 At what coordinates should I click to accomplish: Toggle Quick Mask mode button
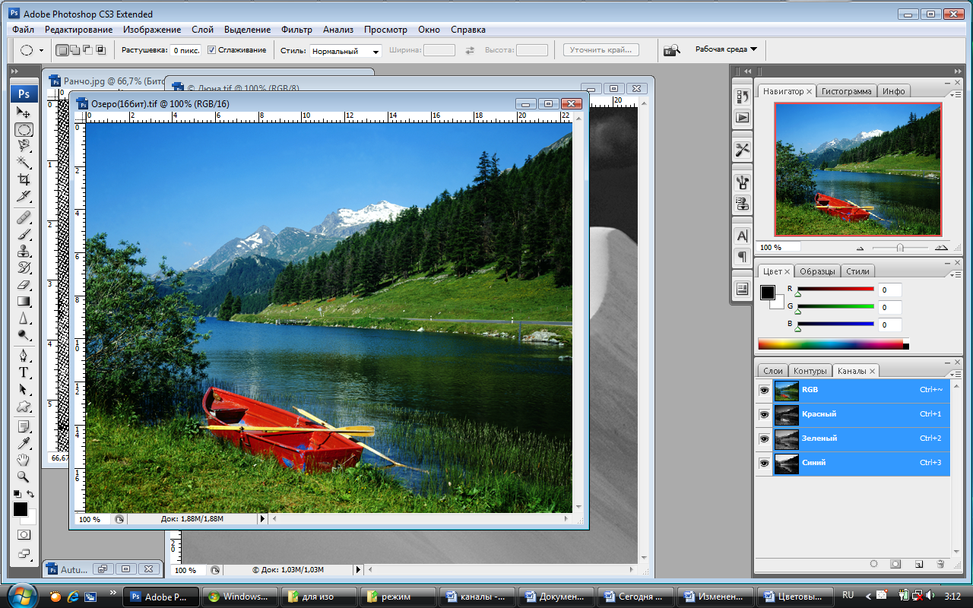tap(24, 535)
